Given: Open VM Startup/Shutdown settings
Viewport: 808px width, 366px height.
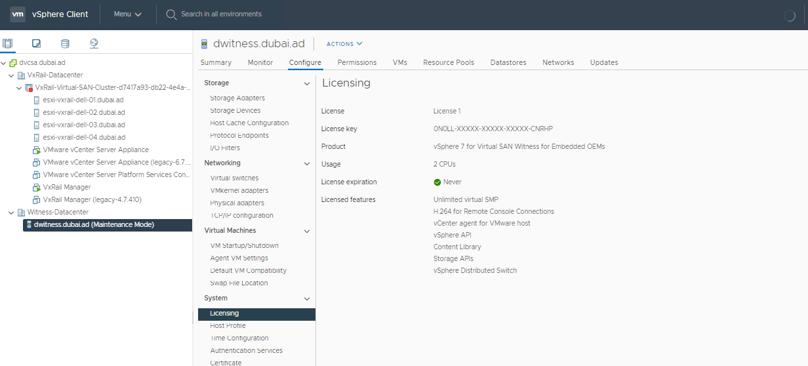Looking at the screenshot, I should click(x=245, y=246).
